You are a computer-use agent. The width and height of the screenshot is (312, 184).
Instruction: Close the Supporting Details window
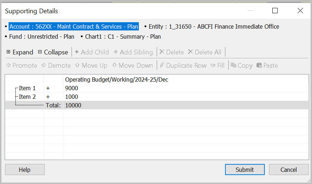(300, 10)
